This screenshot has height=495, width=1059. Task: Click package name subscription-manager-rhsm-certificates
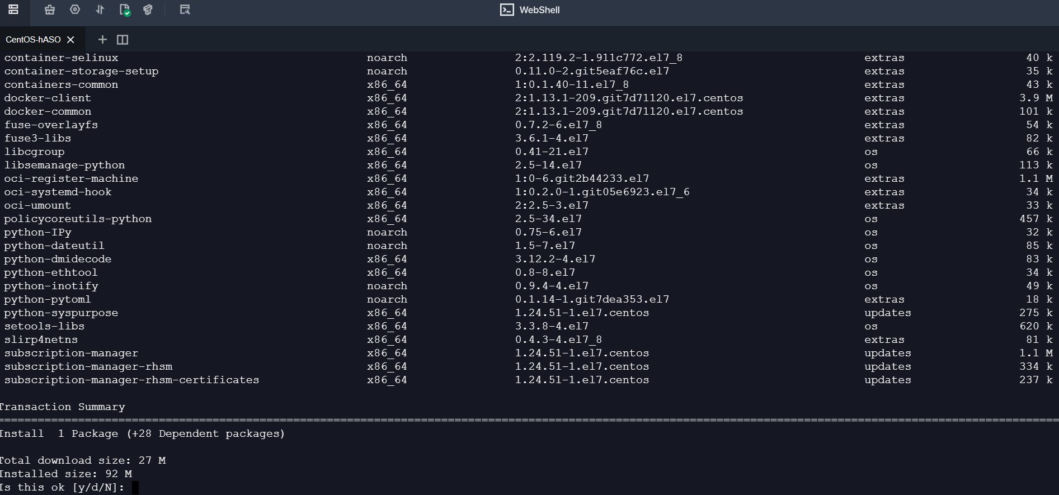click(x=131, y=380)
